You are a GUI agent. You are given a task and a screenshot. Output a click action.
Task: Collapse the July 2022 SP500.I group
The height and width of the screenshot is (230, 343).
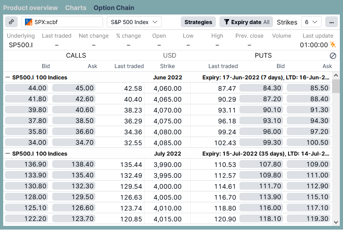point(8,153)
